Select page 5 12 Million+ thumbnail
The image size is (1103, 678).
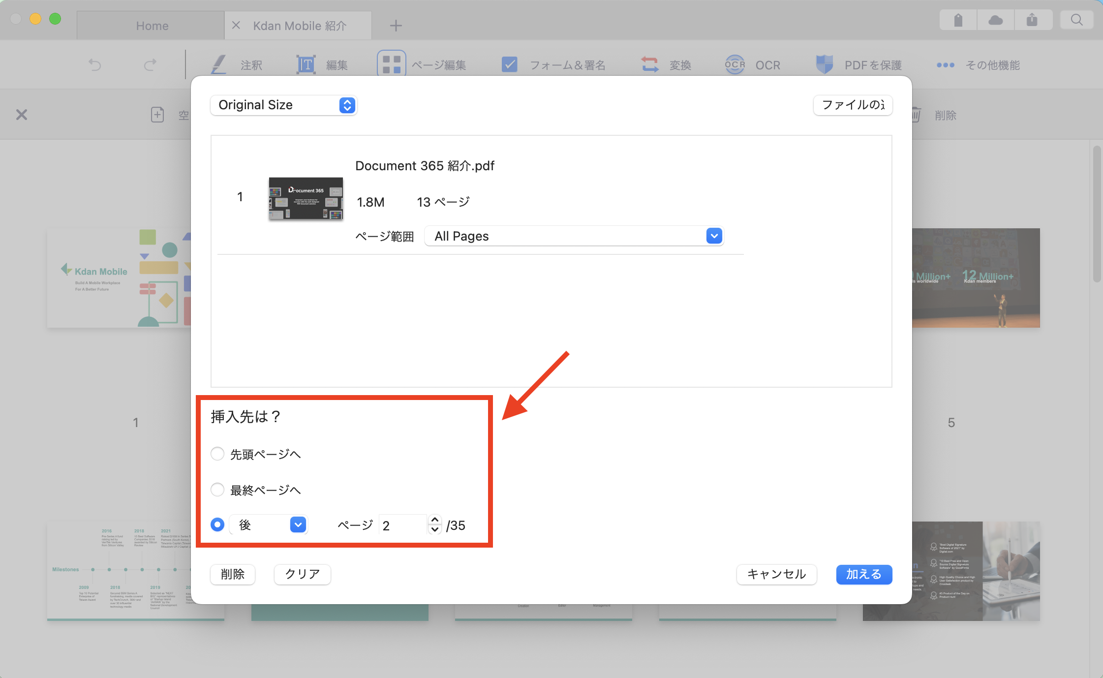[976, 278]
